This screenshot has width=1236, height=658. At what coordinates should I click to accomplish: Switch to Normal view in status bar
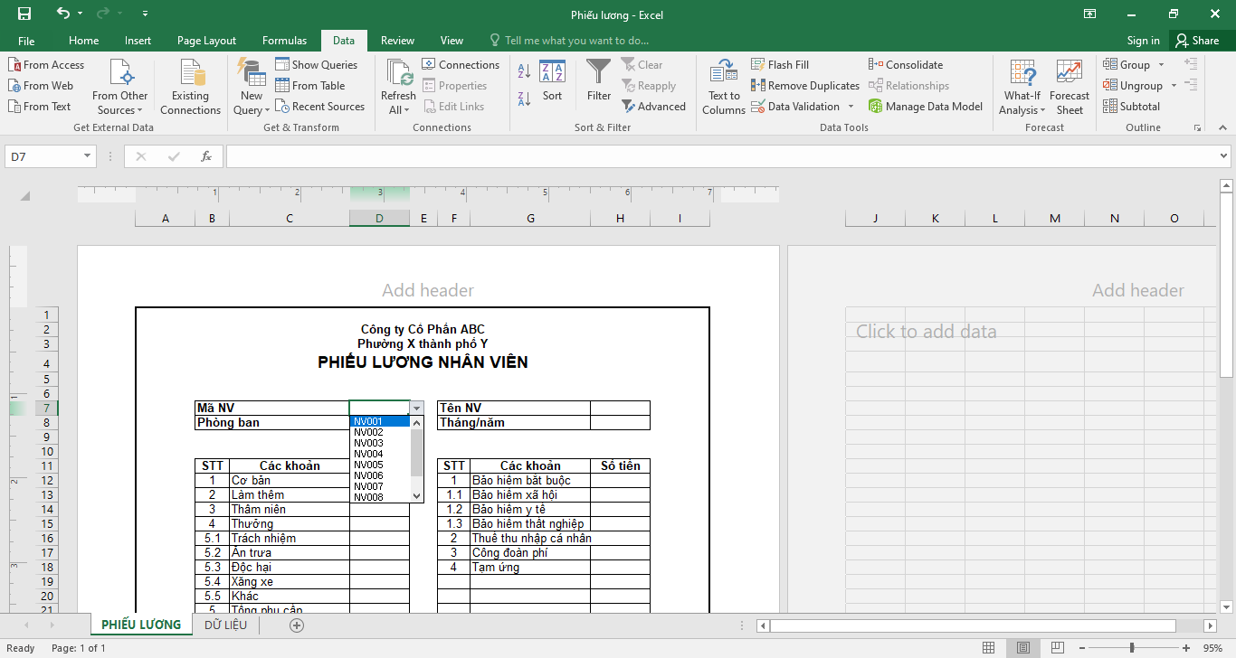tap(989, 648)
